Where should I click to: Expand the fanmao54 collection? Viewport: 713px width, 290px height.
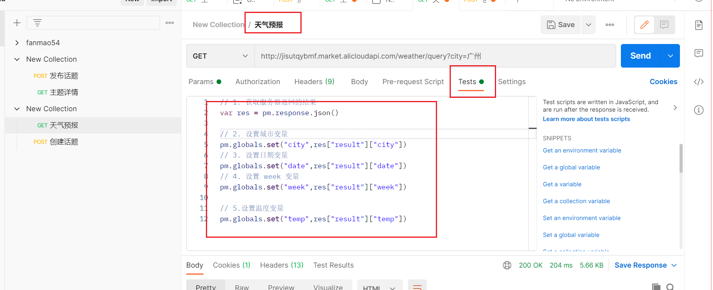(17, 43)
